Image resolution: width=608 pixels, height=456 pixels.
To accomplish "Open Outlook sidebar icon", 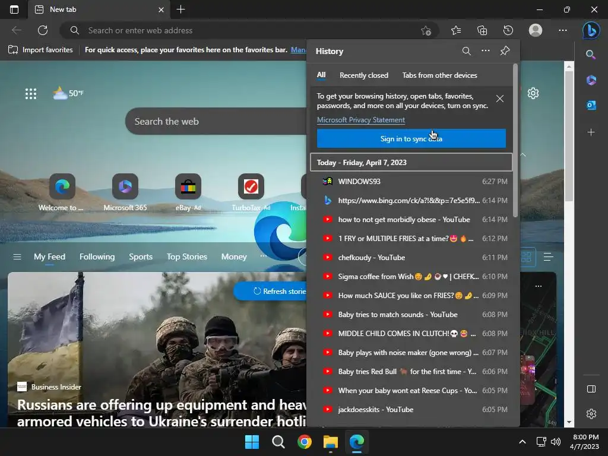I will click(591, 105).
